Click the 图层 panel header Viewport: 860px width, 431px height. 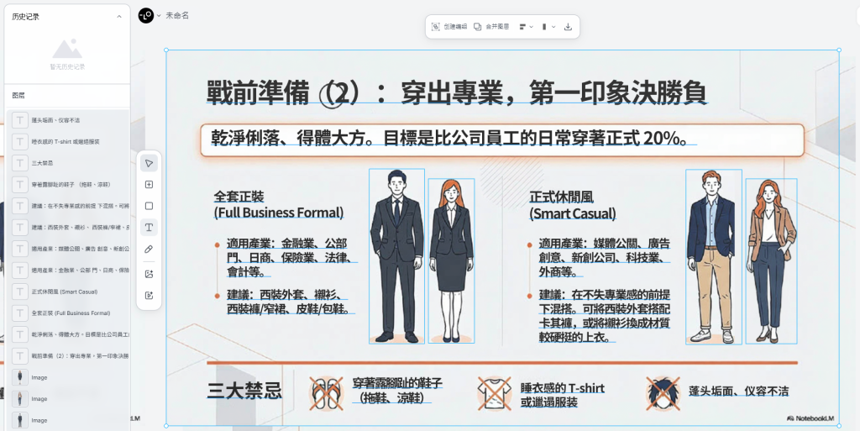[x=67, y=96]
